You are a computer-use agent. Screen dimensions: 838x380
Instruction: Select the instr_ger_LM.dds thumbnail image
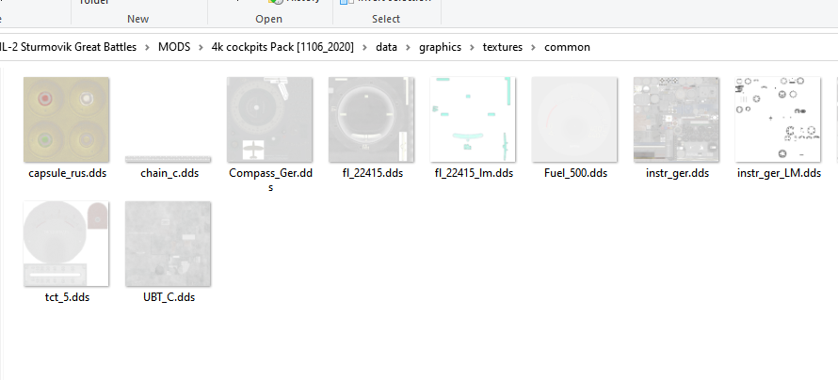point(778,119)
